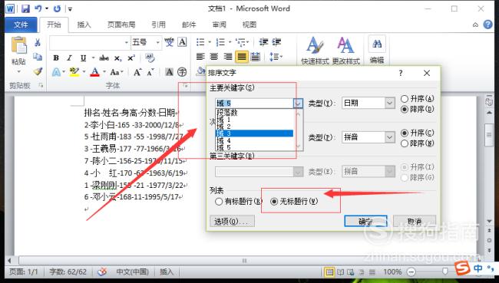Image resolution: width=499 pixels, height=283 pixels.
Task: Open sort options with 选项(O) button
Action: [232, 222]
